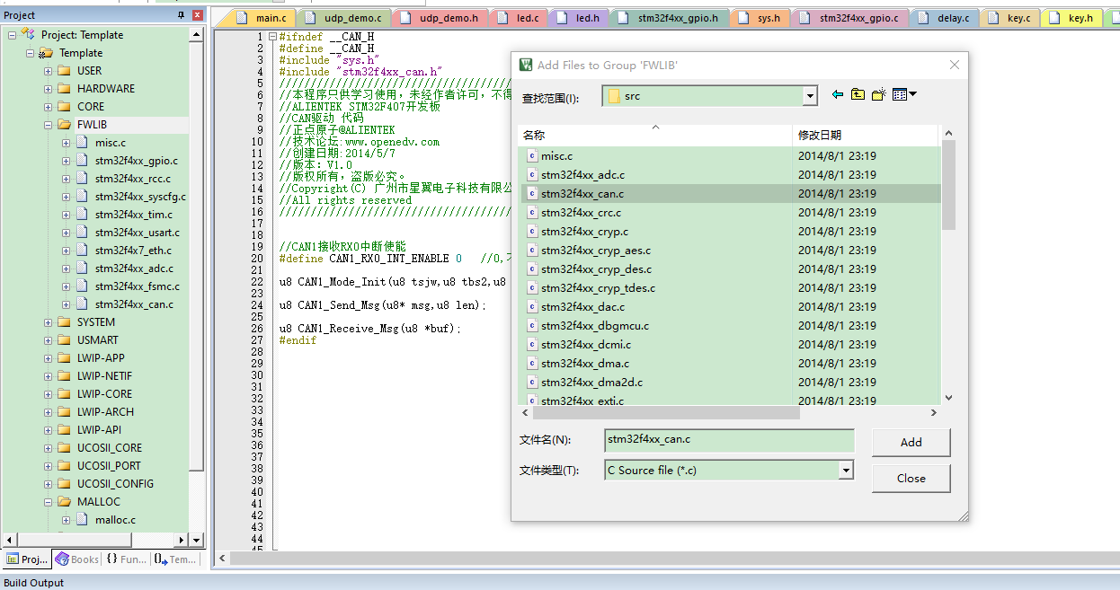Open the C Source file type dropdown
1120x590 pixels.
point(844,470)
